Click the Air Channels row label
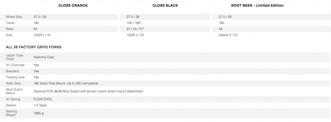The image size is (331, 122). click(15, 65)
